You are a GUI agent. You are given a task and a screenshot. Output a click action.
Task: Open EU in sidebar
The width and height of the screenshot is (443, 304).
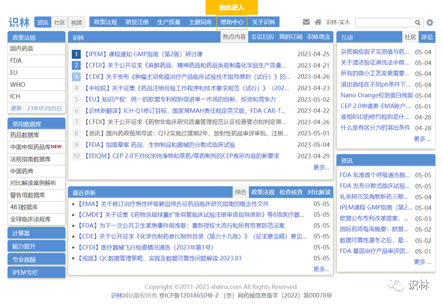pyautogui.click(x=36, y=73)
